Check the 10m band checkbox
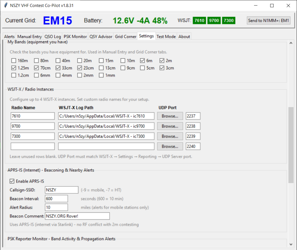297x250 pixels. click(123, 61)
